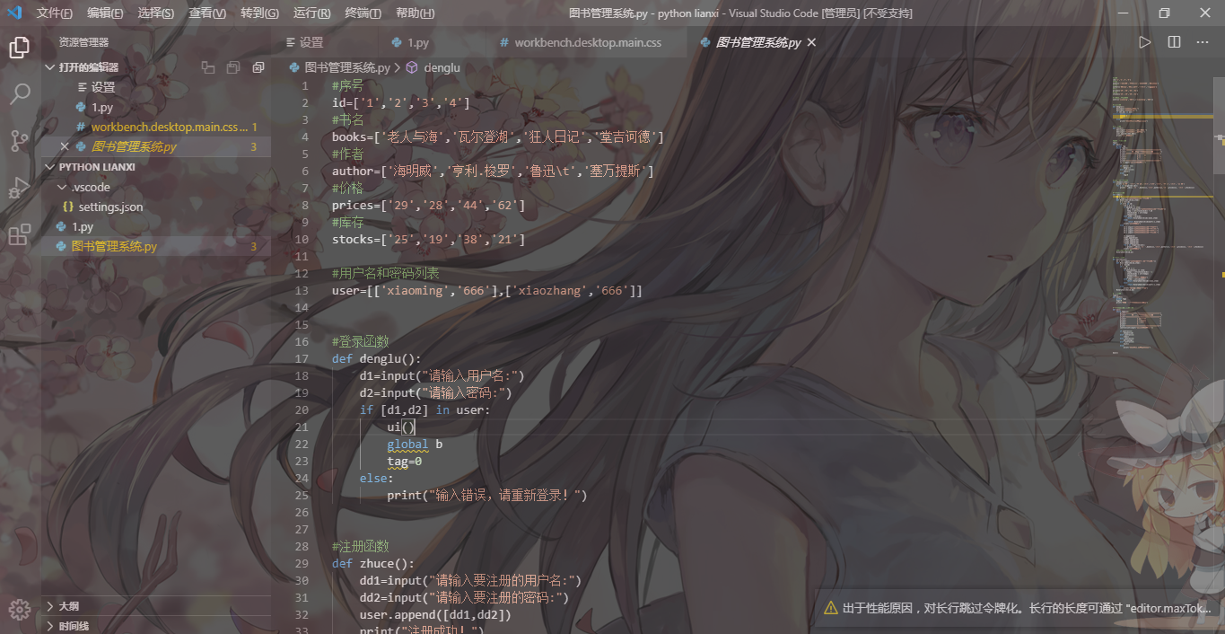1225x634 pixels.
Task: Click the performance warning notification message
Action: pyautogui.click(x=1027, y=607)
